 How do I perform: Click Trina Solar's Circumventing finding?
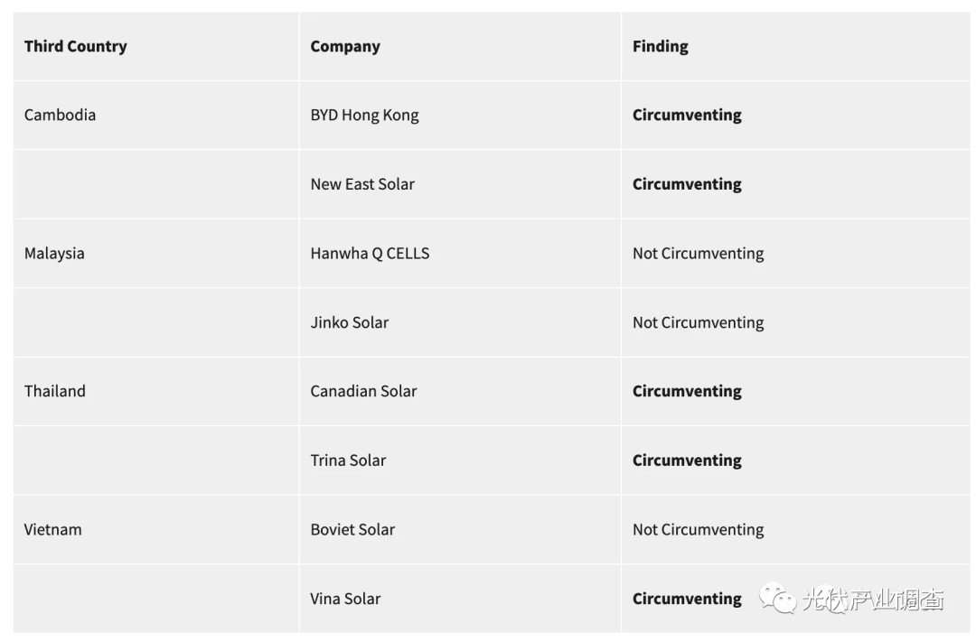[687, 461]
